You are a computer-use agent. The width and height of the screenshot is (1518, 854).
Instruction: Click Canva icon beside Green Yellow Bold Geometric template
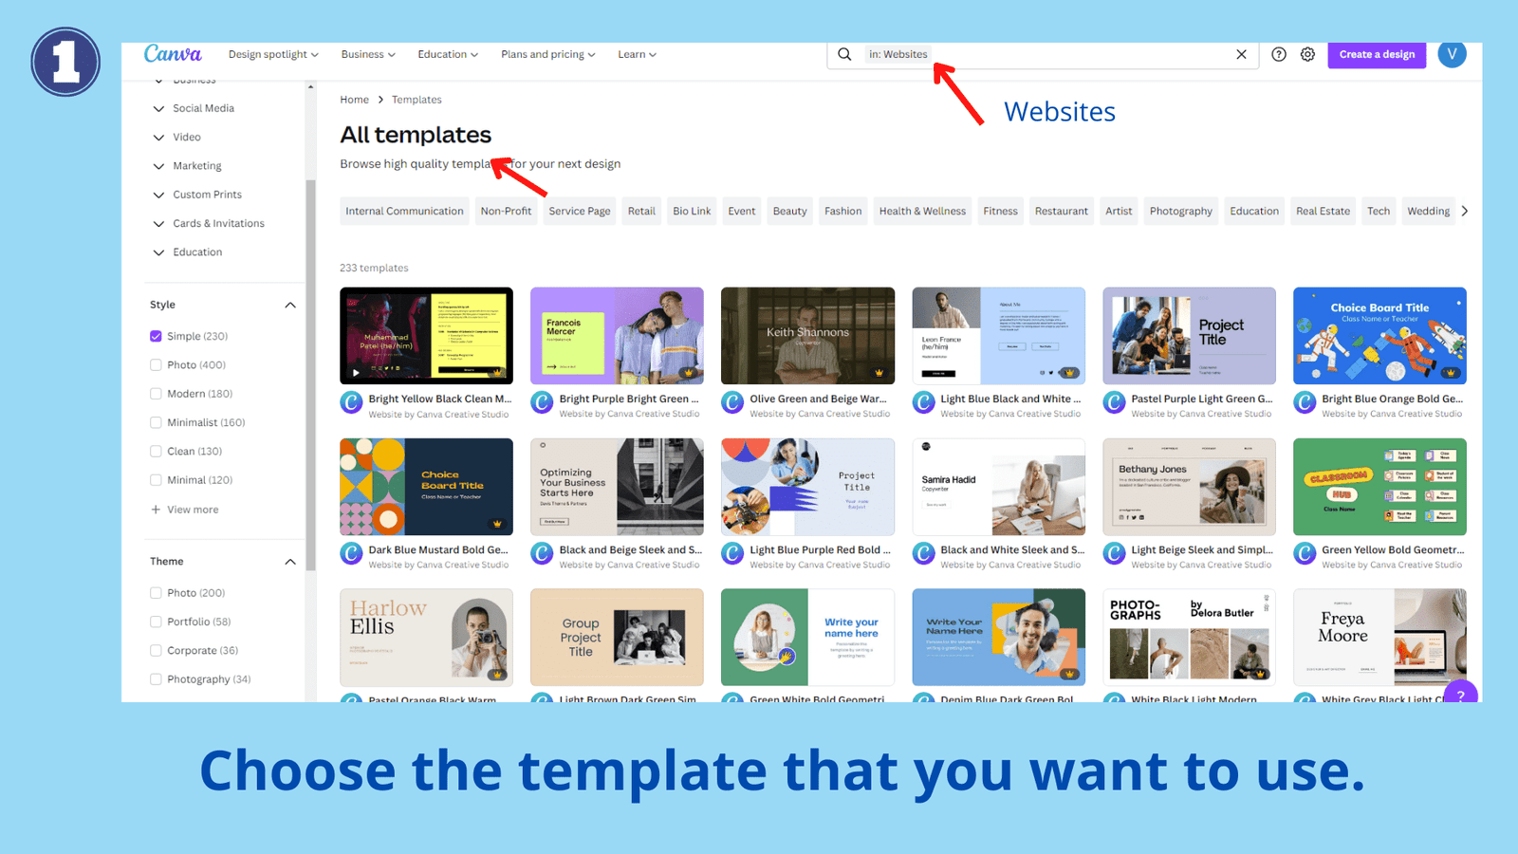click(x=1305, y=554)
